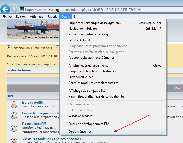Click the greyed Forward arrow button

coord(14,9)
